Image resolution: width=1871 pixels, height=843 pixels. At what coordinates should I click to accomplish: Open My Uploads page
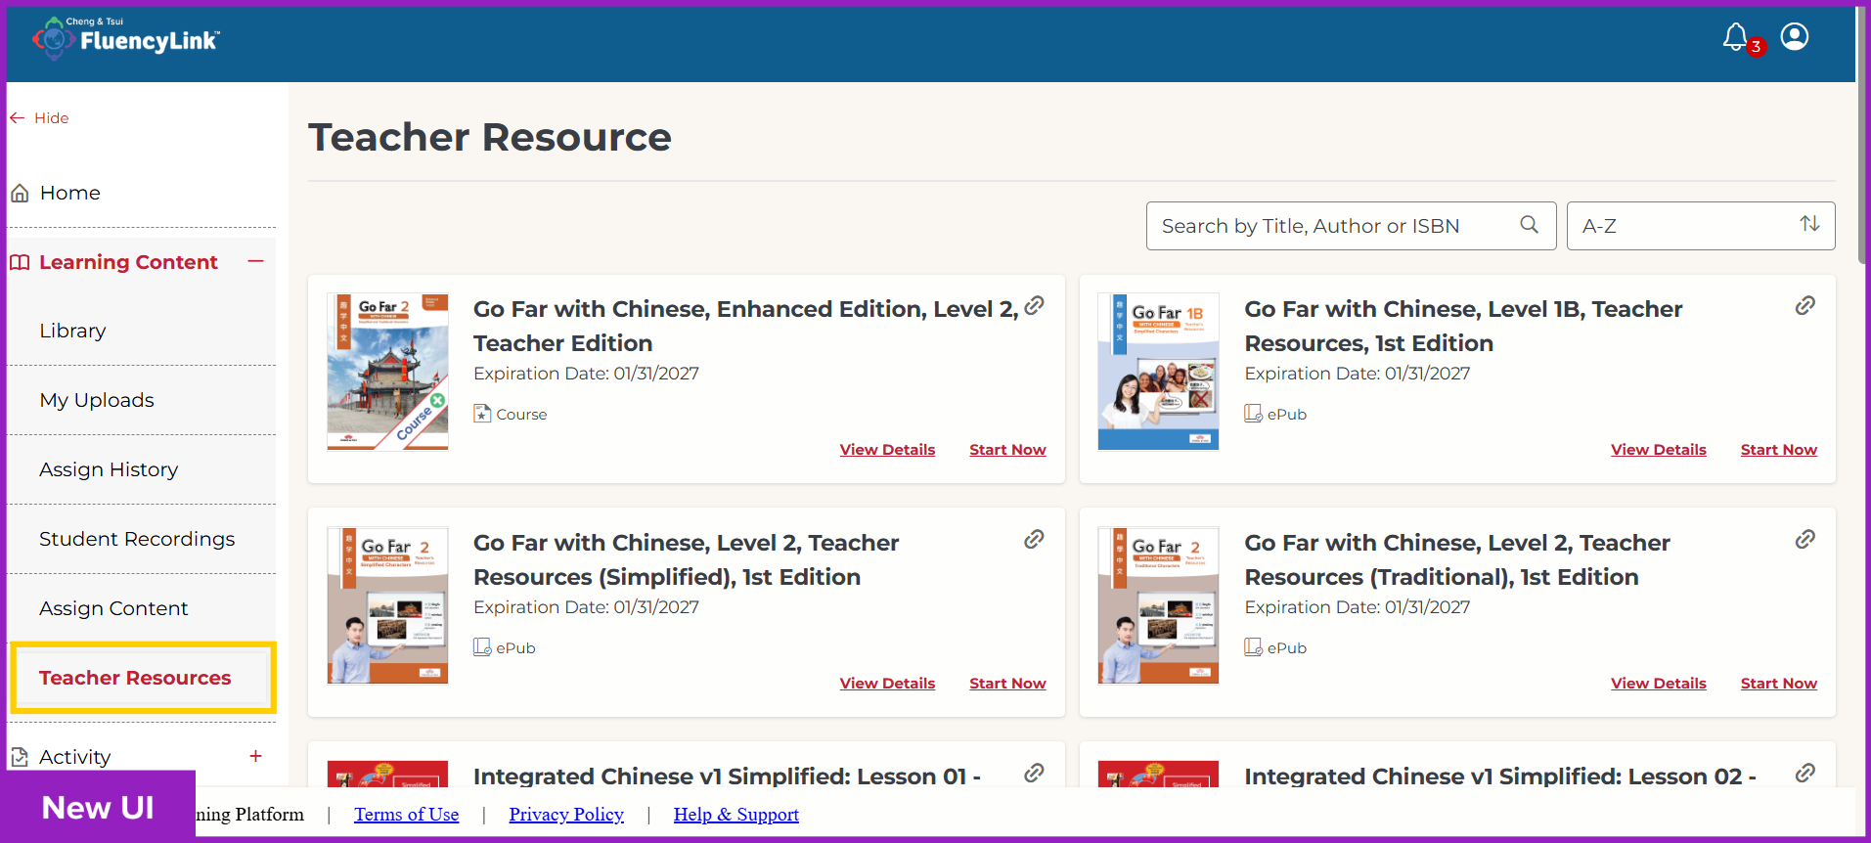pyautogui.click(x=97, y=400)
